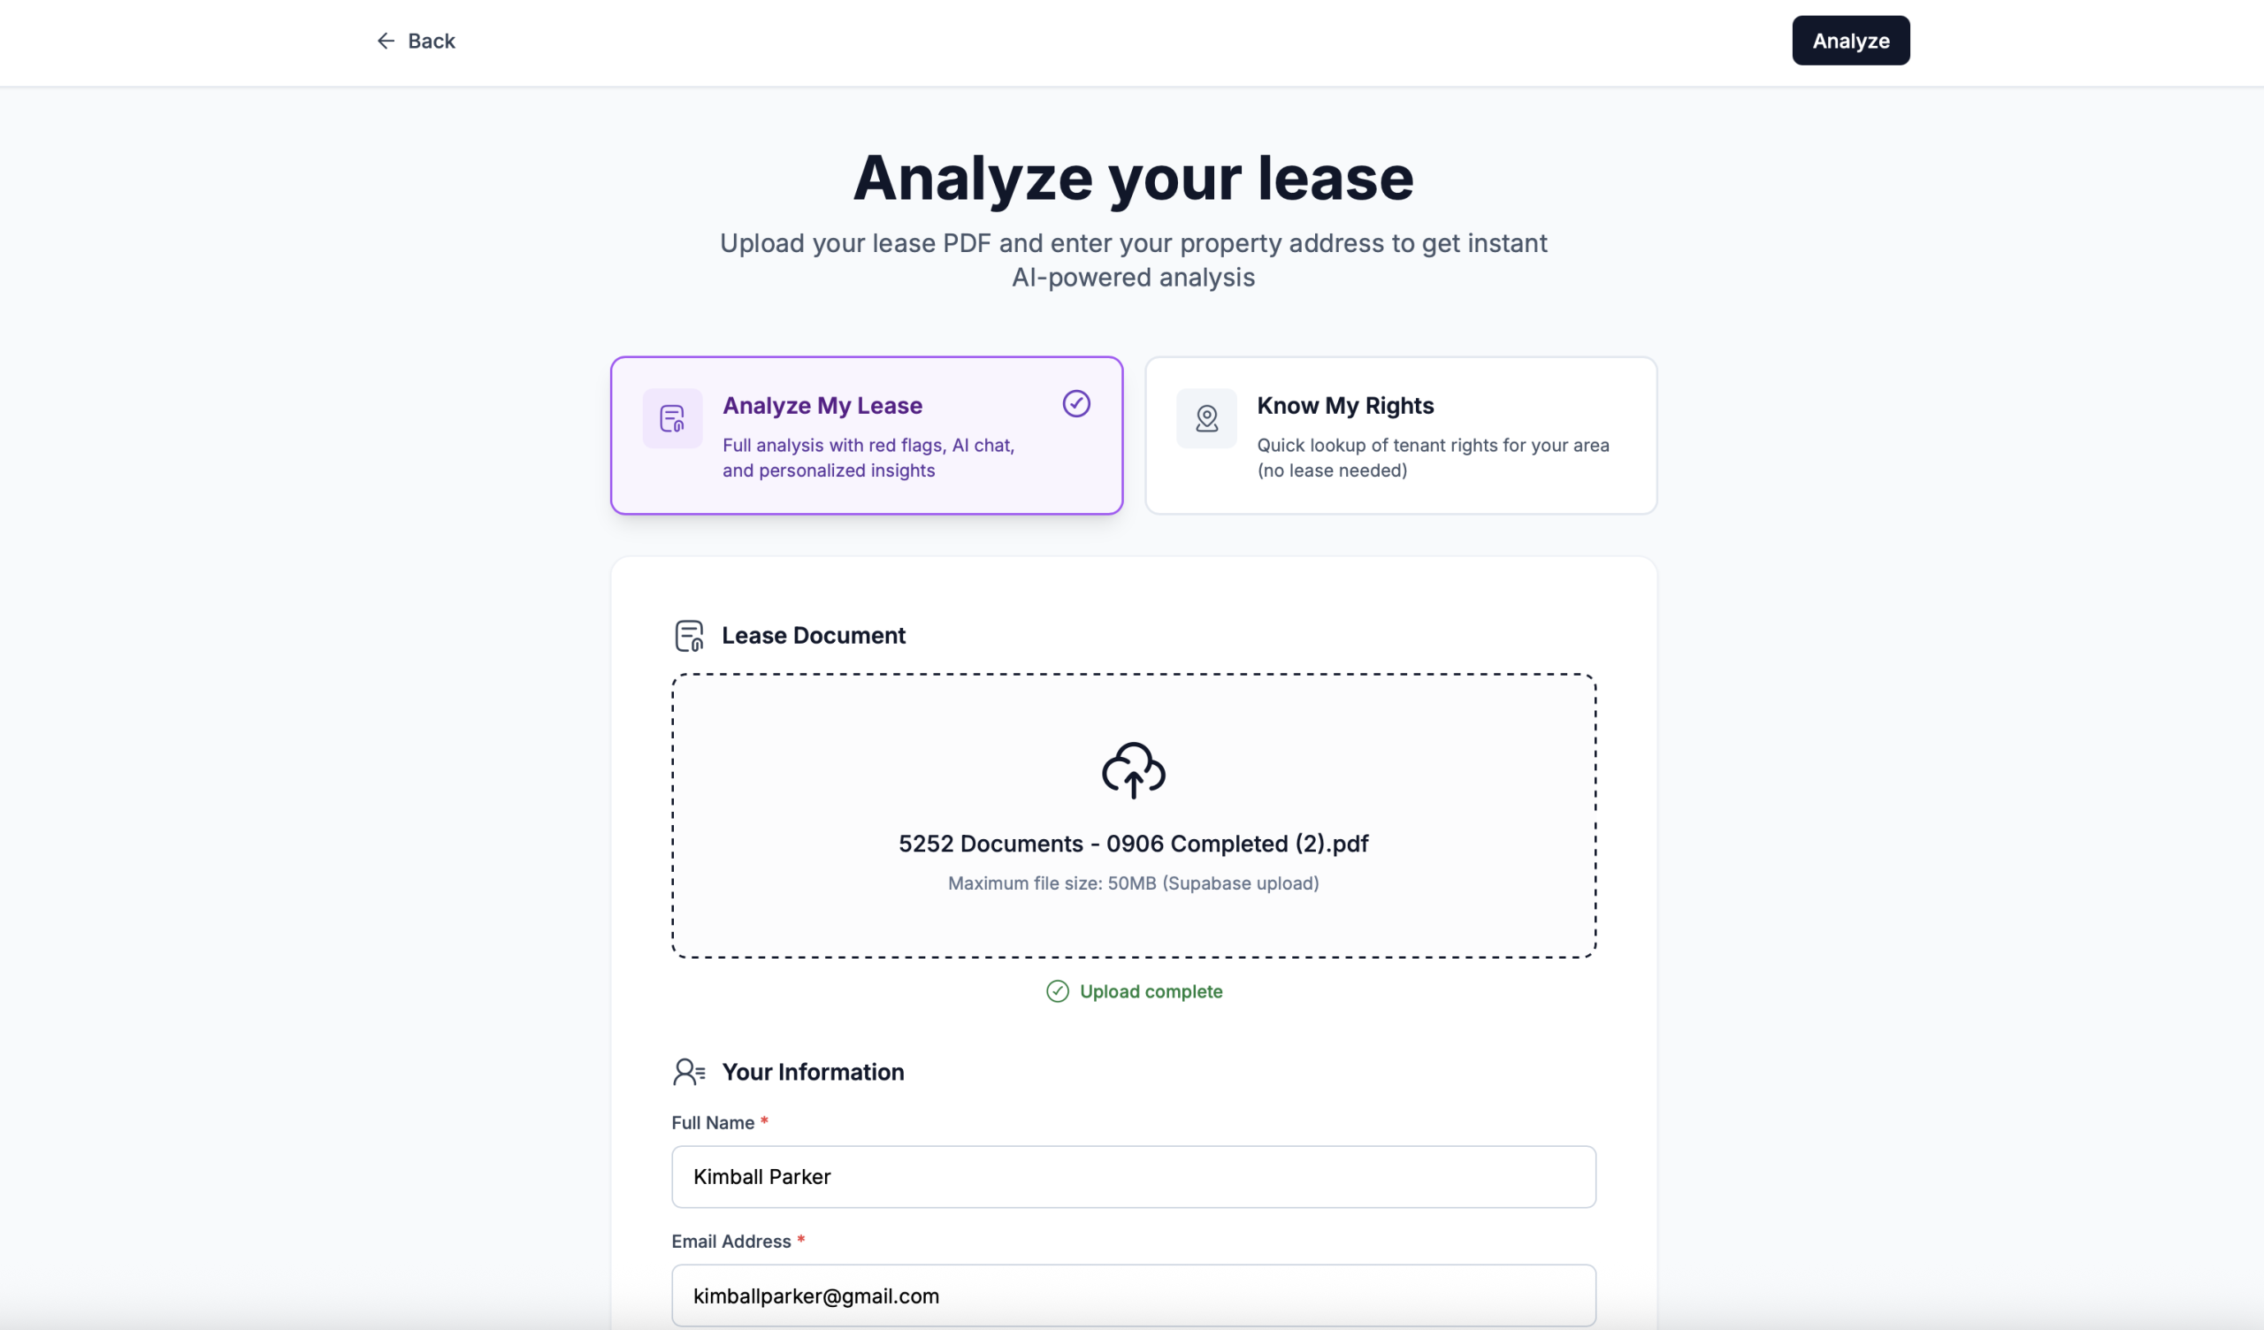
Task: Click into the Full Name input field
Action: pyautogui.click(x=1133, y=1177)
